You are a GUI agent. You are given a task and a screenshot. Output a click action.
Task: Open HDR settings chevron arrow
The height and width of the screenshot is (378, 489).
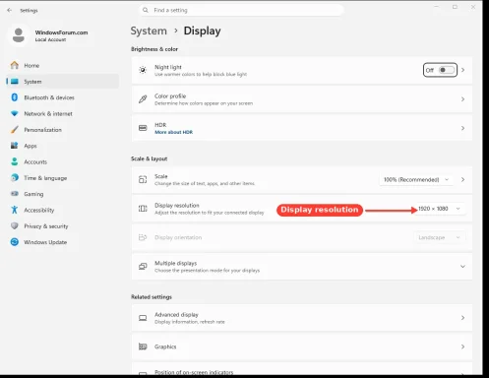pyautogui.click(x=462, y=128)
